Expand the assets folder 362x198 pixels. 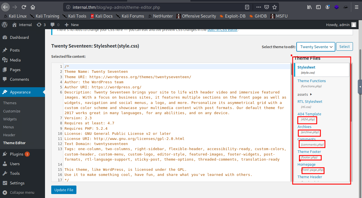pyautogui.click(x=305, y=94)
